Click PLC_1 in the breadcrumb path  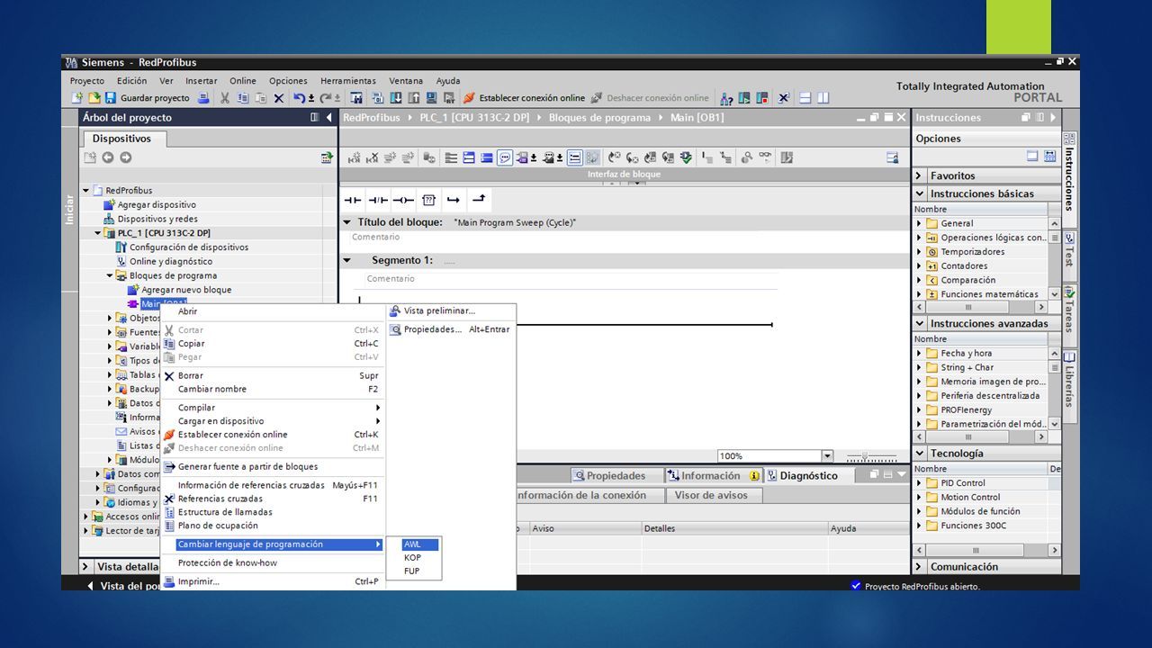coord(476,118)
